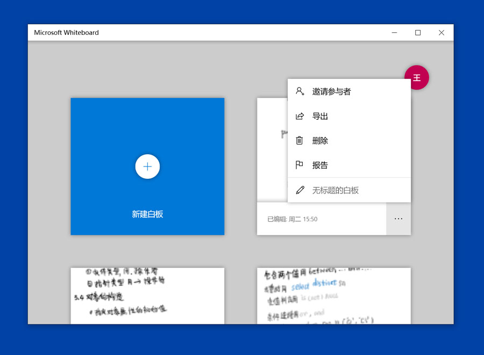Click the export share arrow icon

click(300, 116)
